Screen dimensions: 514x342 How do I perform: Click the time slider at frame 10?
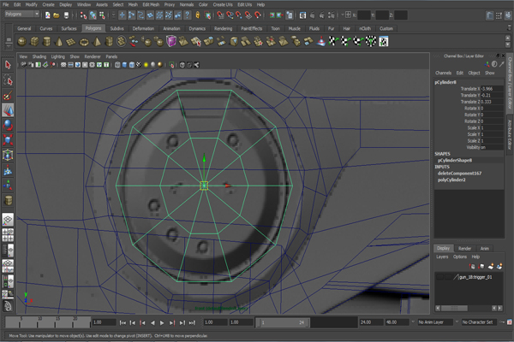click(39, 321)
